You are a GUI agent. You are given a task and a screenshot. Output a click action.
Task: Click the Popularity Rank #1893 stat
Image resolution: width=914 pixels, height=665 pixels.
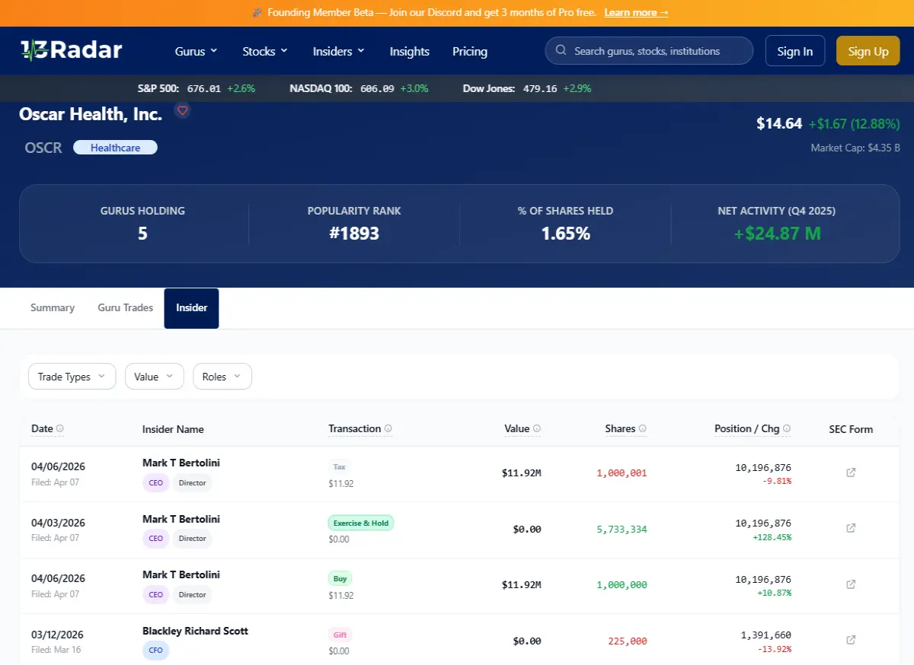tap(354, 223)
